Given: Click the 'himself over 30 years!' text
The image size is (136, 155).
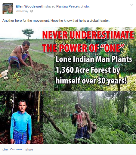Looking at the screenshot, I should pyautogui.click(x=91, y=81).
